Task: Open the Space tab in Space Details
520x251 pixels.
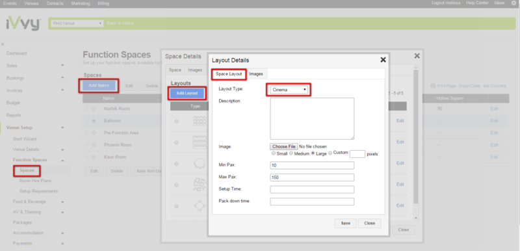Action: [175, 70]
